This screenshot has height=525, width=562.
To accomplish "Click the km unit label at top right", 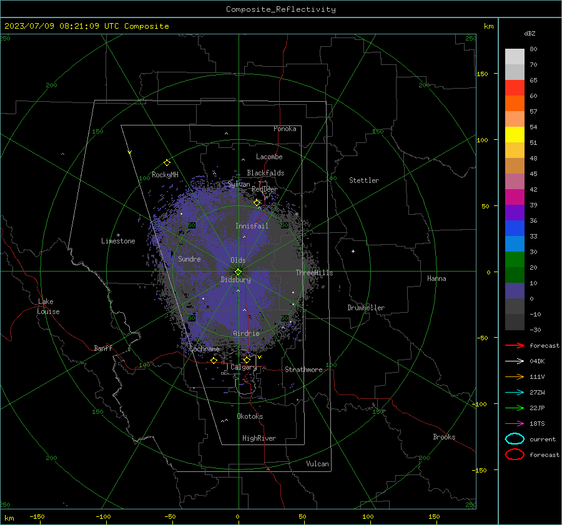I will click(488, 26).
